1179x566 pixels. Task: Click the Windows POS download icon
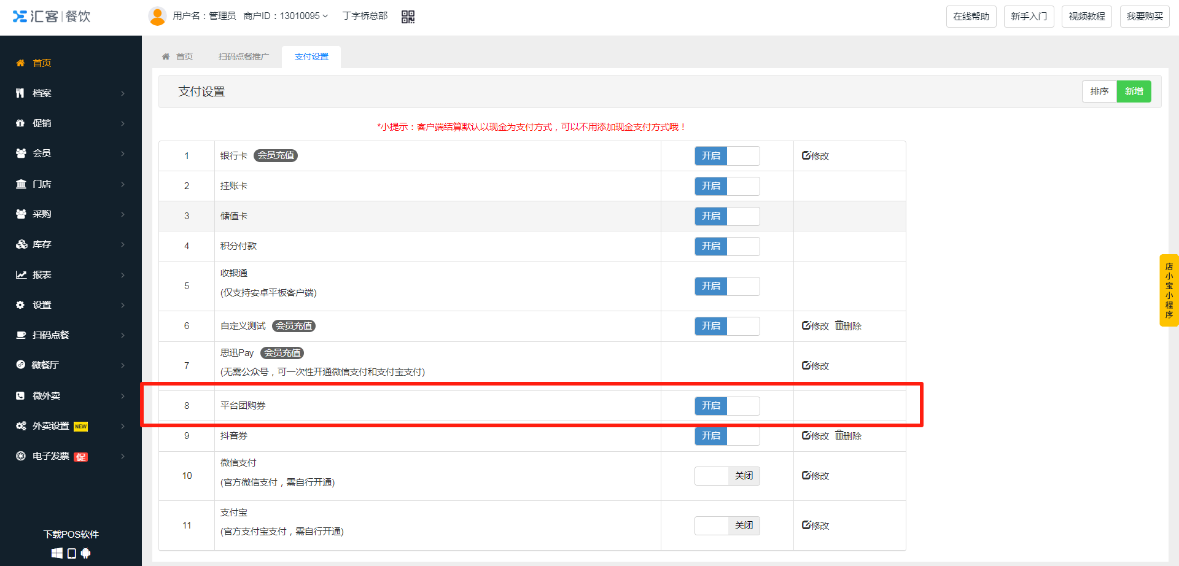pyautogui.click(x=56, y=553)
